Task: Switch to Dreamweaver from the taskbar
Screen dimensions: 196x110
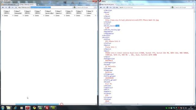Action: [x=53, y=108]
